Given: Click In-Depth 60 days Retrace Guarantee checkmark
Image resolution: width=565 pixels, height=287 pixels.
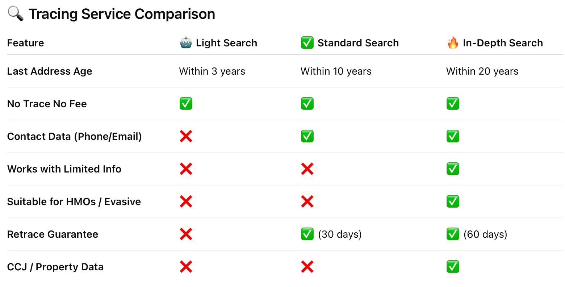Looking at the screenshot, I should pos(453,234).
